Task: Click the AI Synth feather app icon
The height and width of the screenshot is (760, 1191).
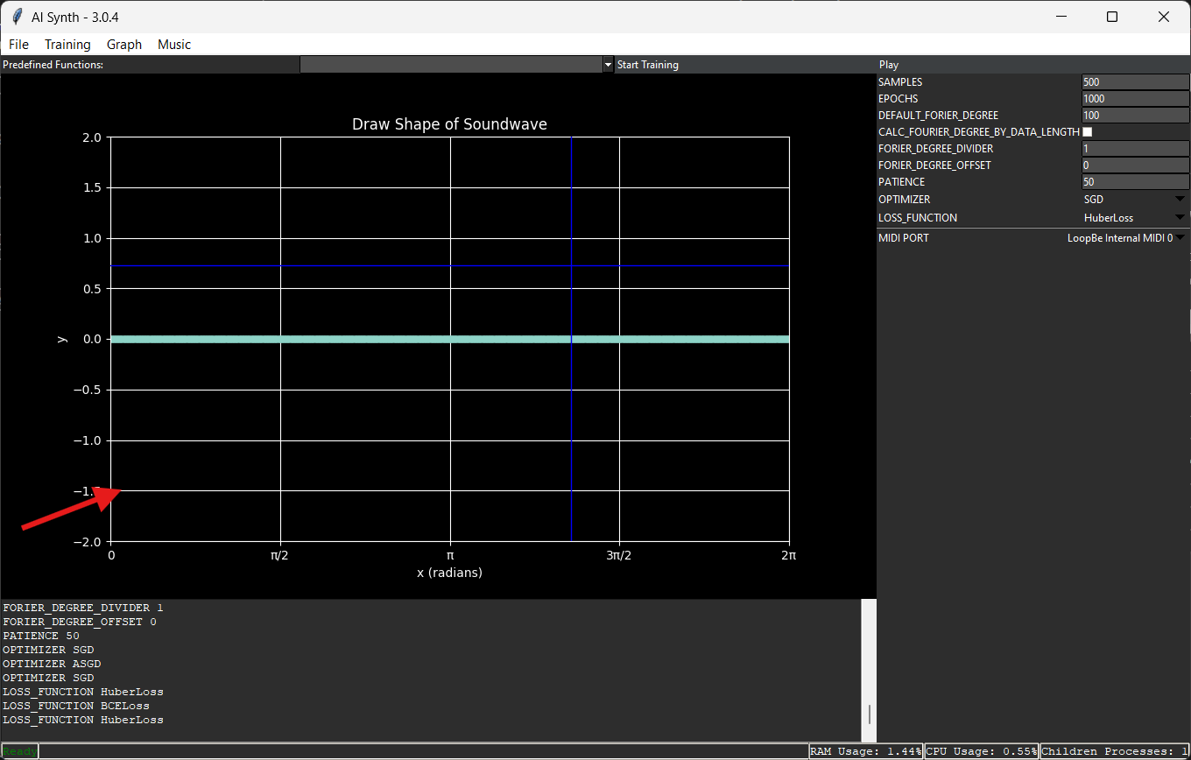Action: [17, 17]
